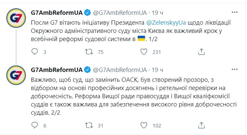Open G7AmbReformUA display name in second tweet
Viewport: 247px width, 135px height.
pyautogui.click(x=56, y=70)
